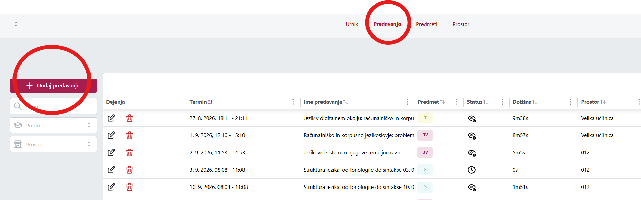Go to the Urnik tab
641x200 pixels.
click(352, 24)
